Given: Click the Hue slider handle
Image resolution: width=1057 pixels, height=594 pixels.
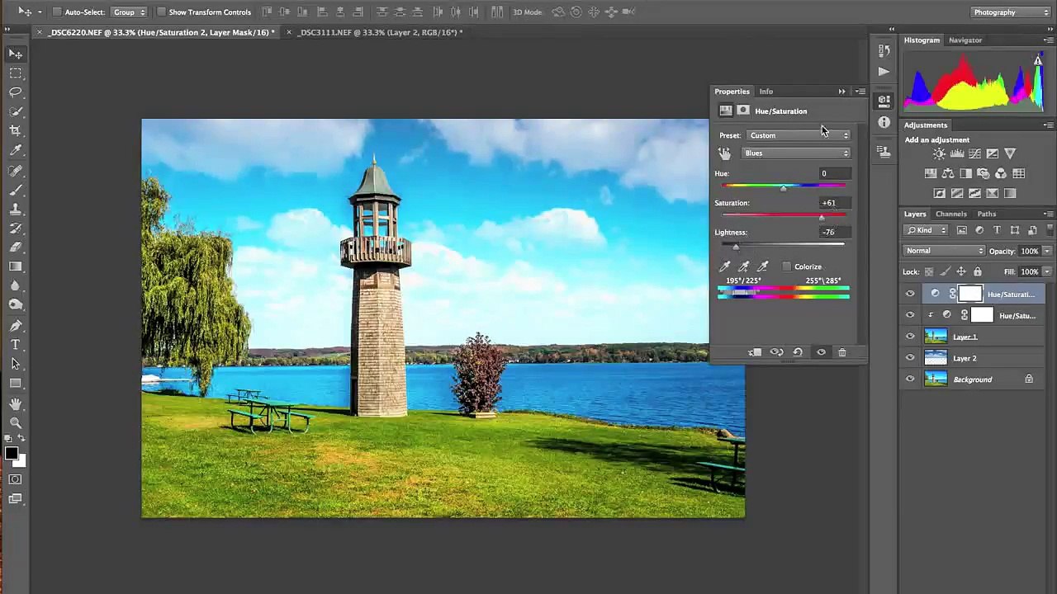Looking at the screenshot, I should (784, 188).
